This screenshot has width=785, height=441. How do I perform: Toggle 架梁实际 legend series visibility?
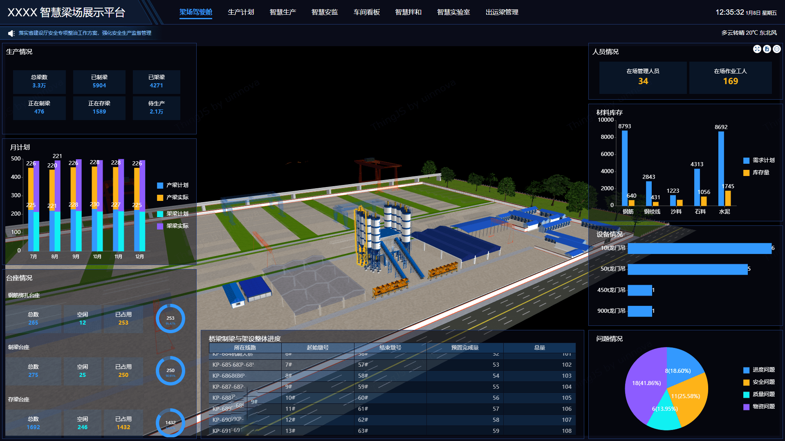point(173,226)
